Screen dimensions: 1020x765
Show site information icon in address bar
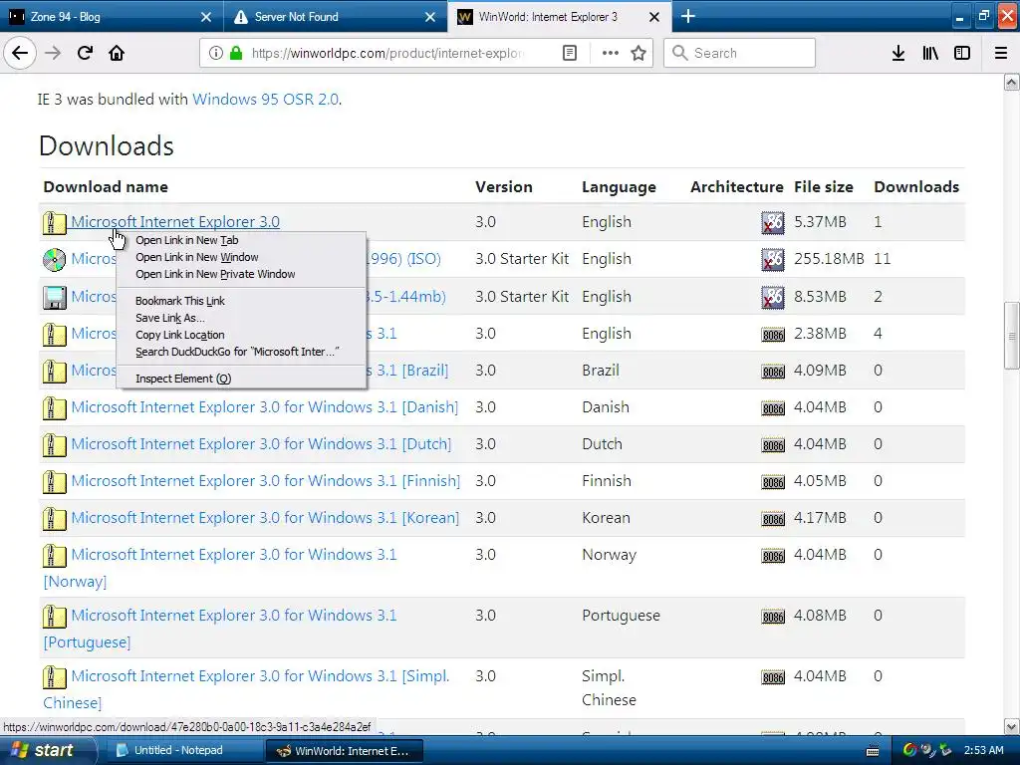216,53
